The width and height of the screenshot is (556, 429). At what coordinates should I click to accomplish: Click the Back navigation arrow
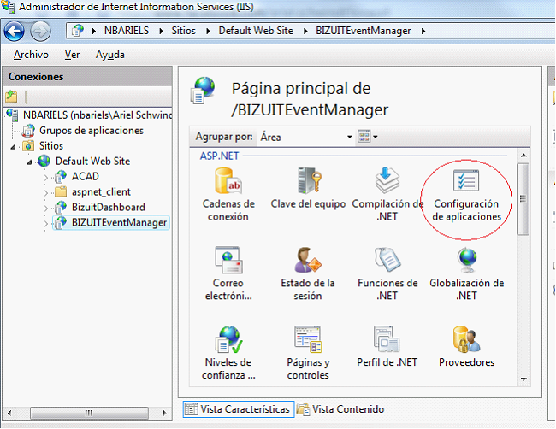coord(15,31)
